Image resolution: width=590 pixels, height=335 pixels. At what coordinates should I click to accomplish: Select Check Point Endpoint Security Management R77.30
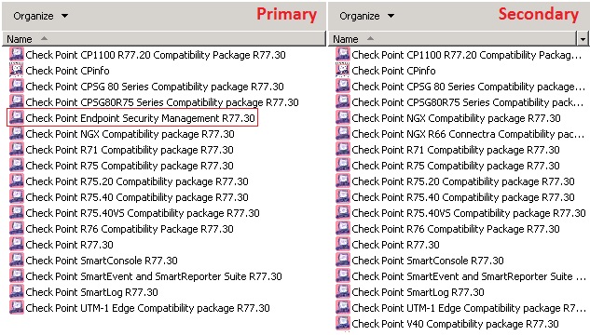tap(141, 118)
